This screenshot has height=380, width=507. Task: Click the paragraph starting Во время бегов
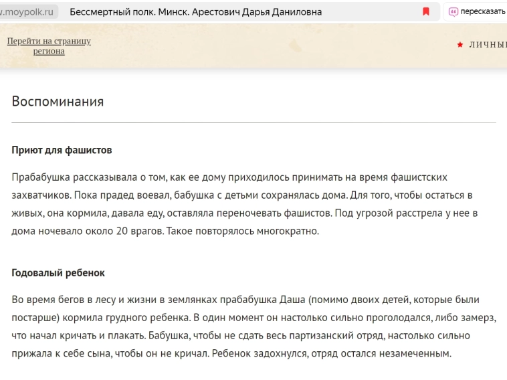[x=254, y=326]
